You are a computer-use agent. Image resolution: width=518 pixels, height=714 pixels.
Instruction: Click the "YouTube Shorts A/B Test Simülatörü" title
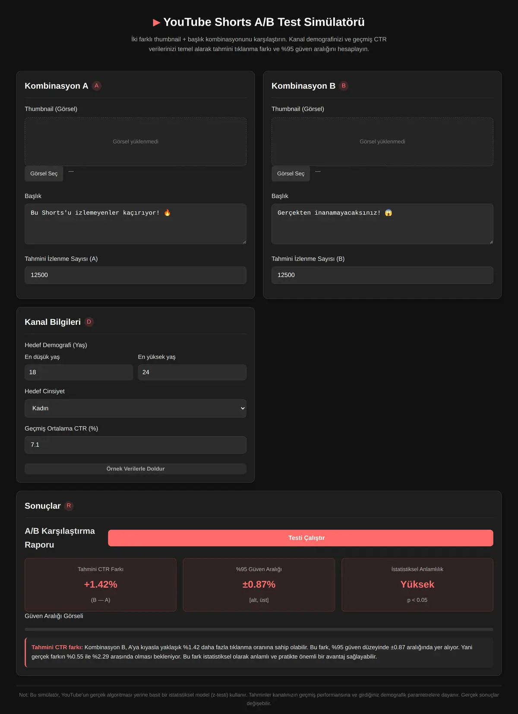pos(264,22)
